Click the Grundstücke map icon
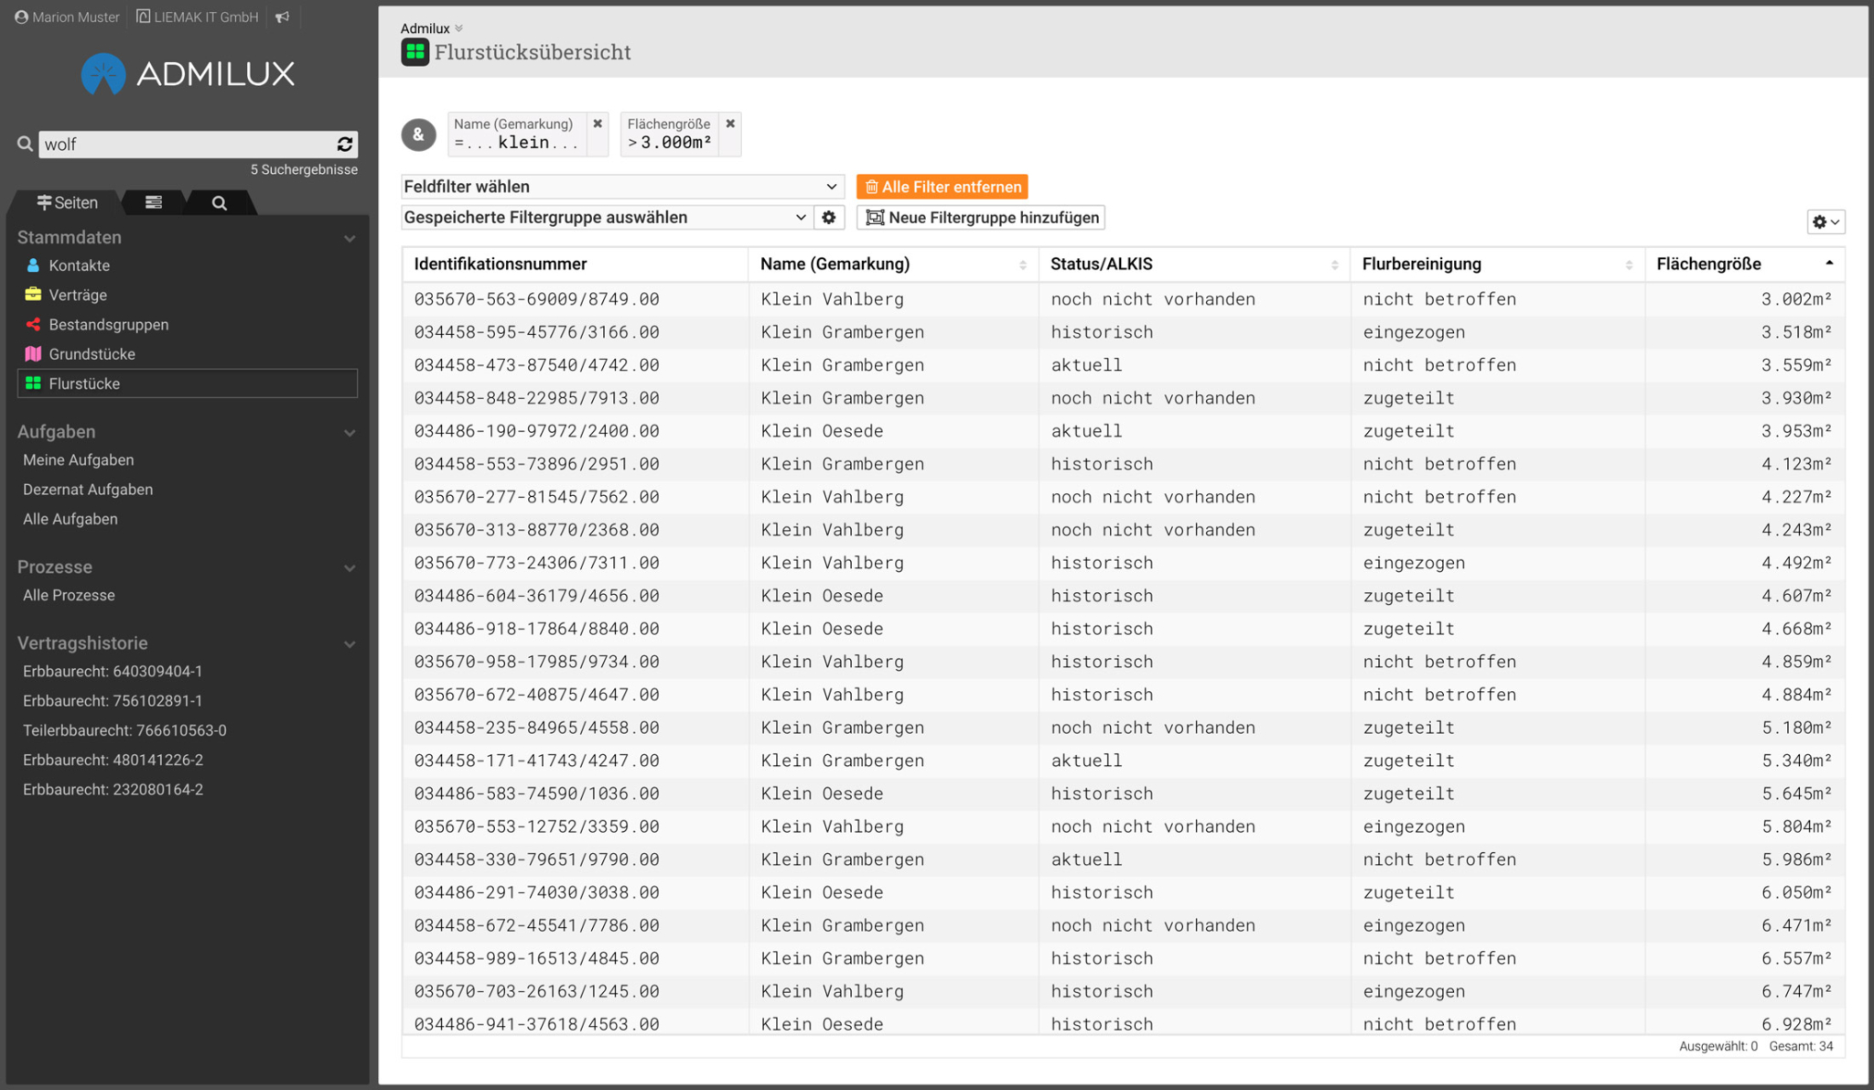The height and width of the screenshot is (1090, 1874). coord(33,353)
